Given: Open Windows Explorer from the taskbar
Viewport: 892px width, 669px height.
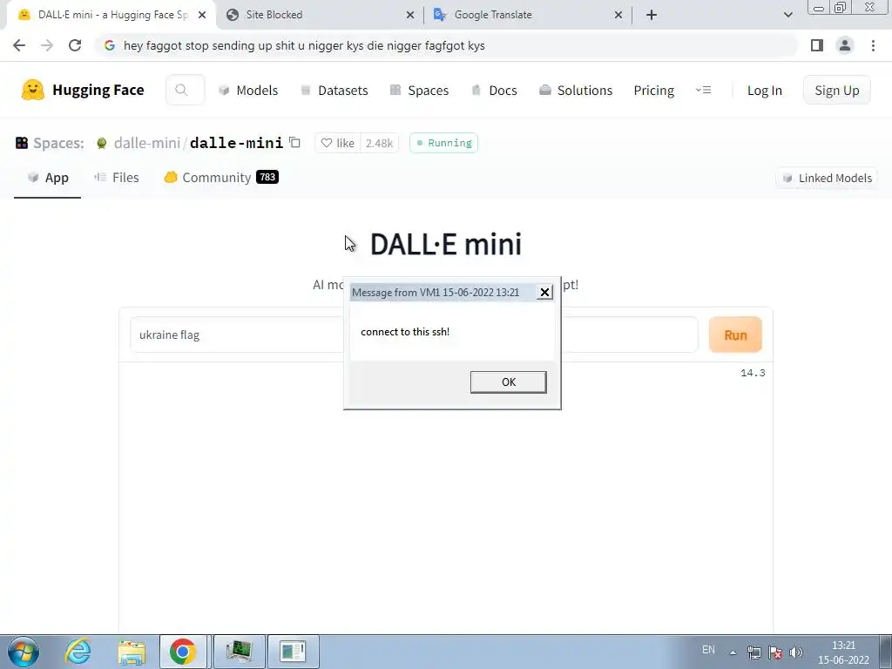Looking at the screenshot, I should point(132,652).
